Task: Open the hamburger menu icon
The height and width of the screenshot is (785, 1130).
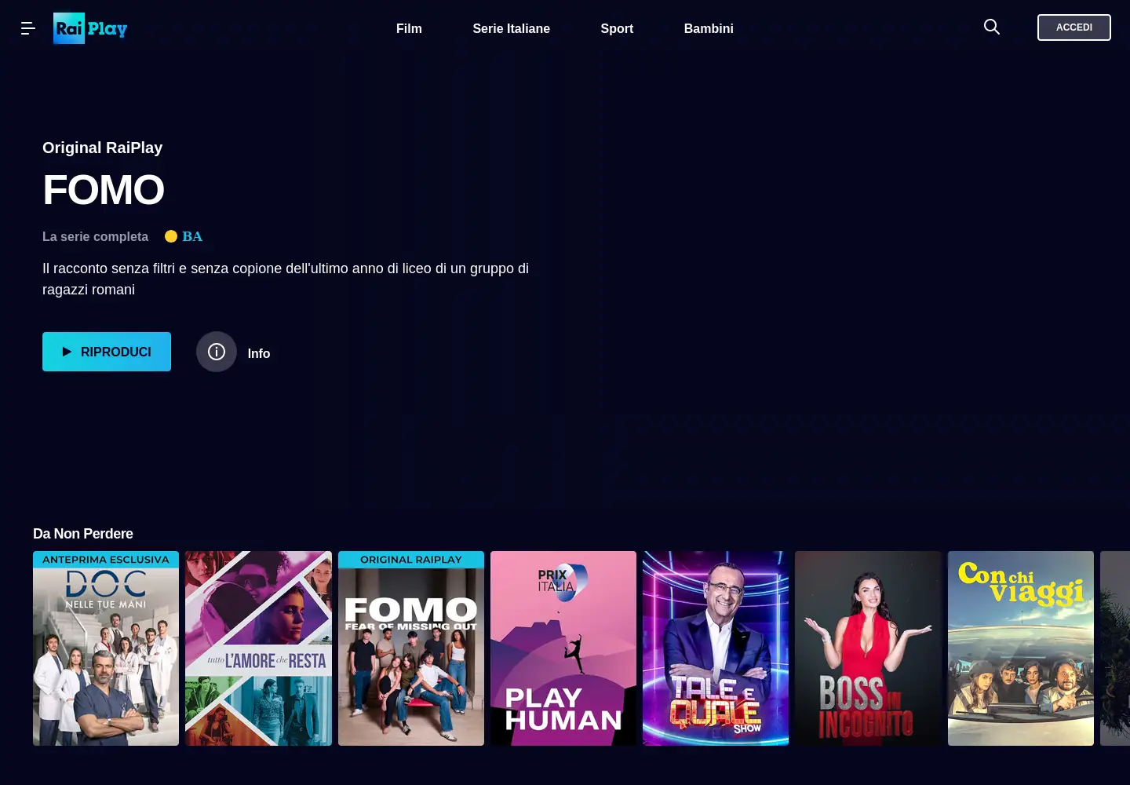Action: pos(28,28)
